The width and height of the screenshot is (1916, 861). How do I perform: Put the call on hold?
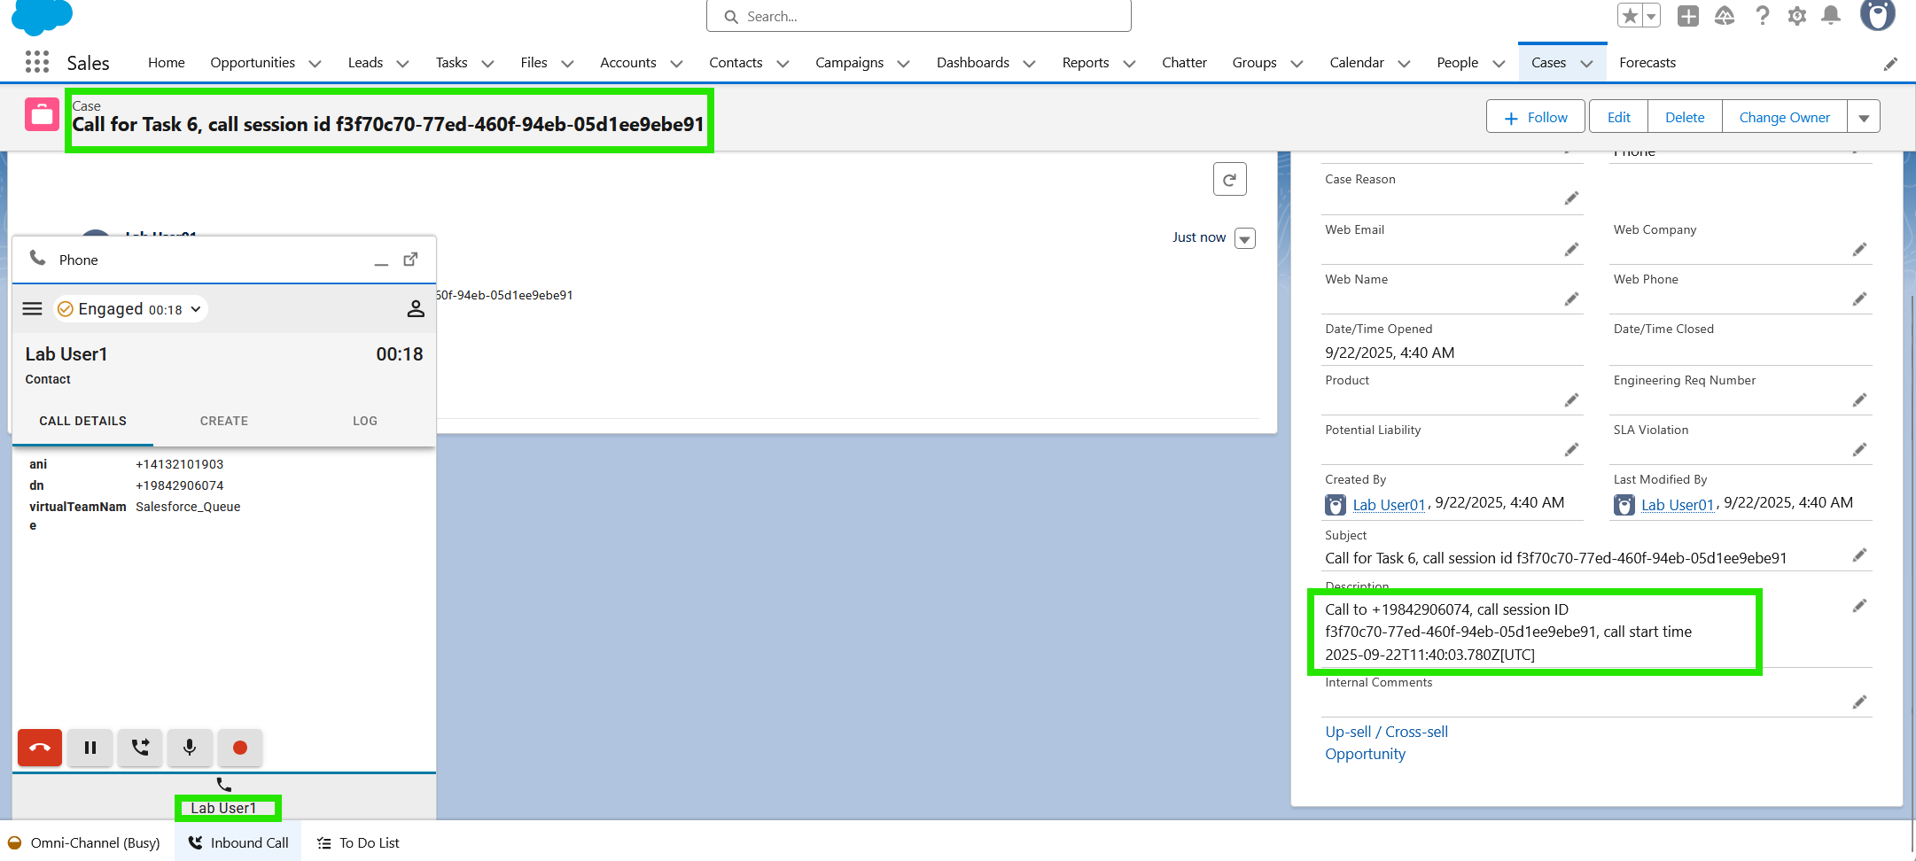pyautogui.click(x=90, y=748)
